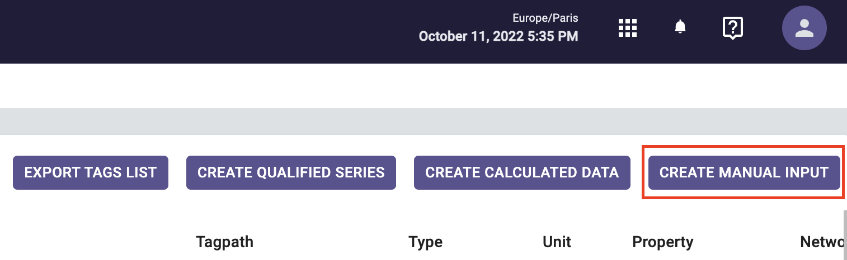Open help with the question mark icon

pos(732,28)
